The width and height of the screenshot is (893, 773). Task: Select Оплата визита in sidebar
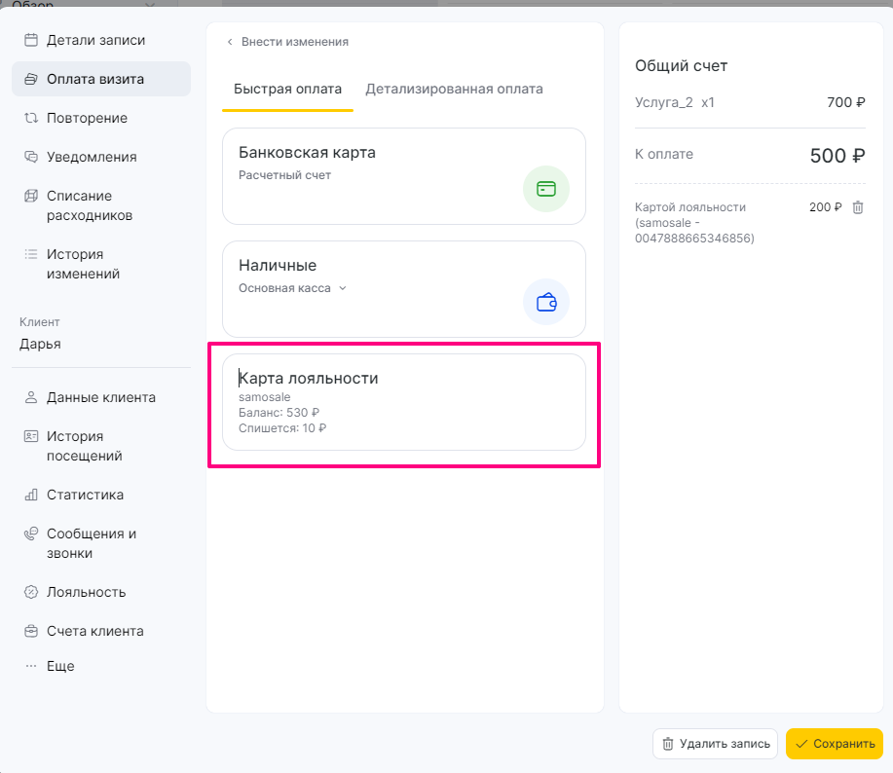pos(101,79)
